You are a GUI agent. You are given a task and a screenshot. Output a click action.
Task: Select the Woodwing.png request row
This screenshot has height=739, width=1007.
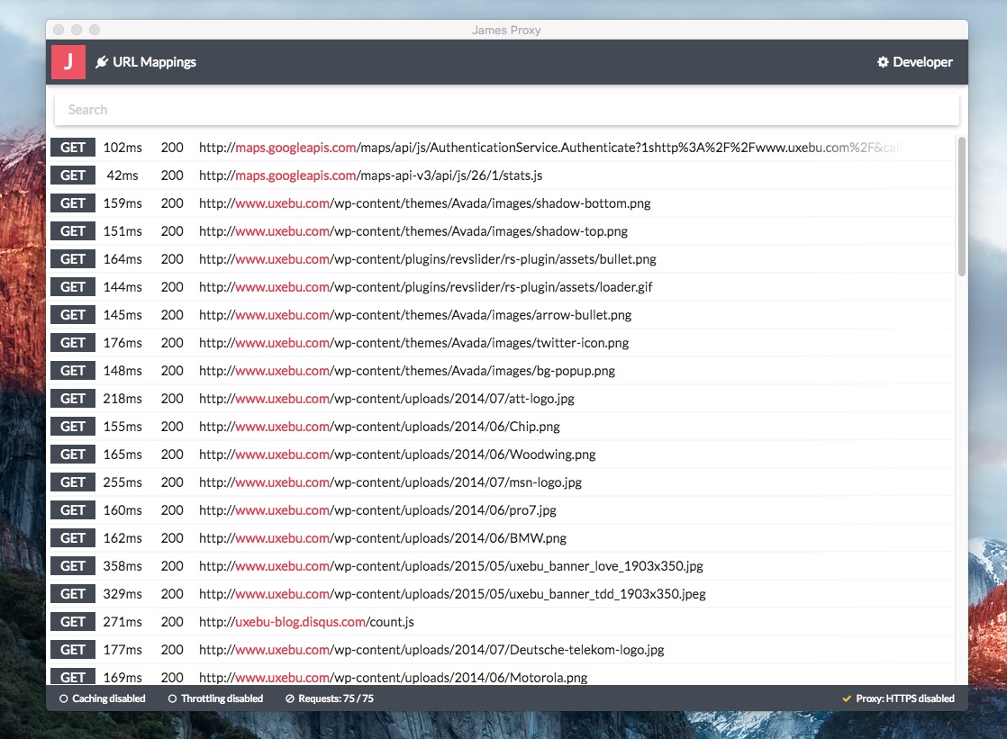(503, 455)
